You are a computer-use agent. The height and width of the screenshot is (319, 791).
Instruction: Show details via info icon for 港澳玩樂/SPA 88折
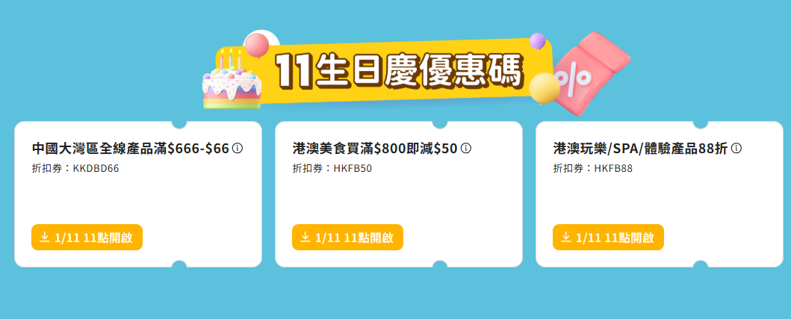click(736, 149)
